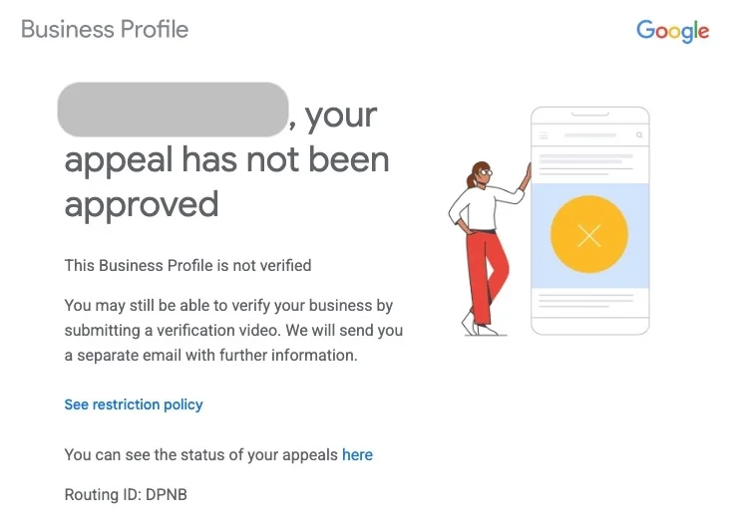Click the Routing ID: DPNB text

(x=126, y=494)
